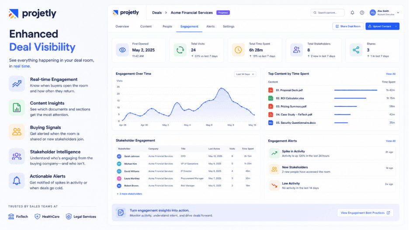Screen dimensions: 409x230
Task: Select the Engagement tab
Action: click(x=189, y=26)
